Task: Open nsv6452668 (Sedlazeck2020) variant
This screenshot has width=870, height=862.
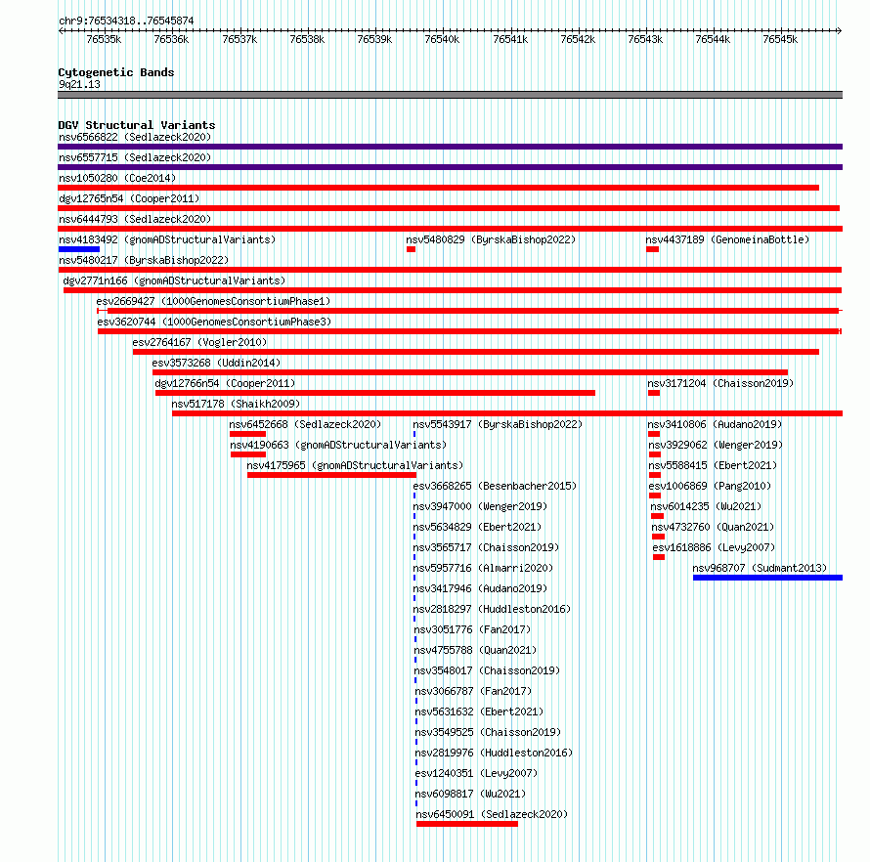Action: click(x=305, y=424)
